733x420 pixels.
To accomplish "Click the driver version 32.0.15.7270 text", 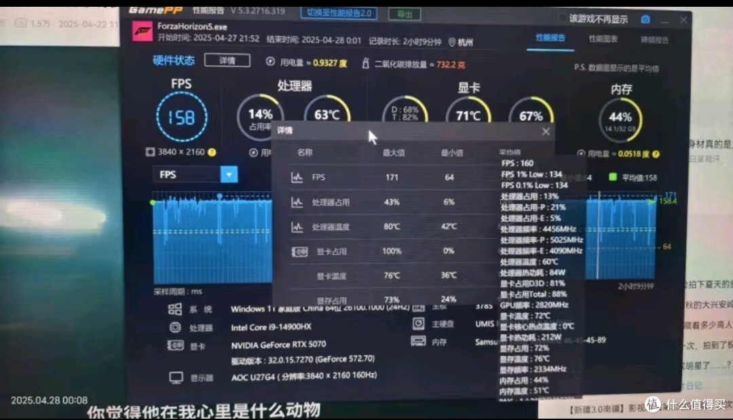I will point(303,360).
